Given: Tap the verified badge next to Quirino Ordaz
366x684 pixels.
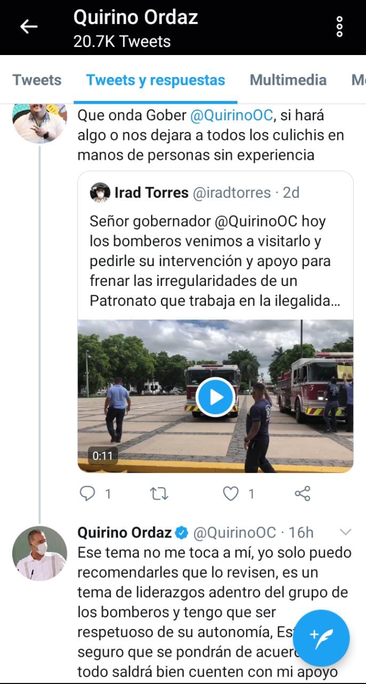Looking at the screenshot, I should [x=181, y=532].
